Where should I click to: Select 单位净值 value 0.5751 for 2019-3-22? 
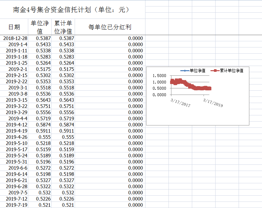[40, 106]
